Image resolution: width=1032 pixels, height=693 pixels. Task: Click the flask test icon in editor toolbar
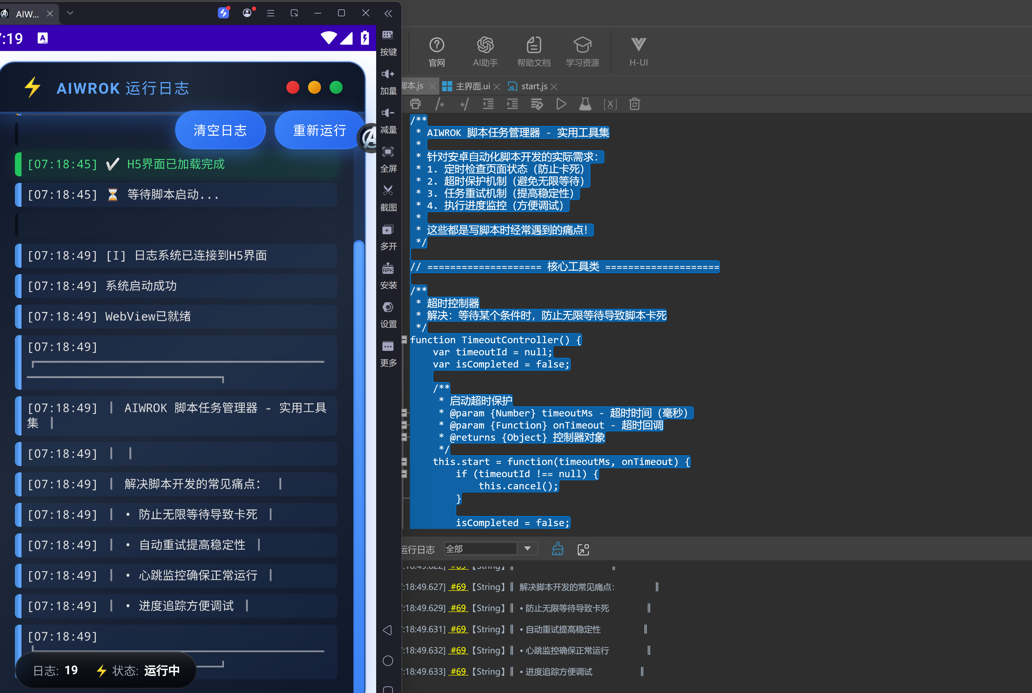(585, 104)
